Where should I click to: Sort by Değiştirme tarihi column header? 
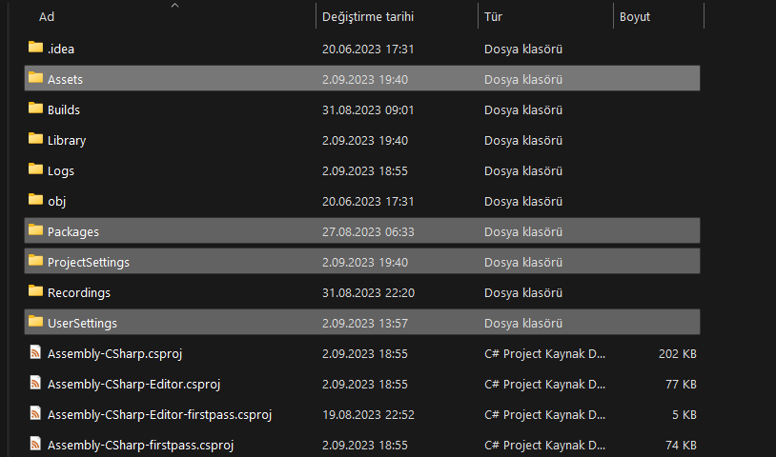pyautogui.click(x=368, y=17)
